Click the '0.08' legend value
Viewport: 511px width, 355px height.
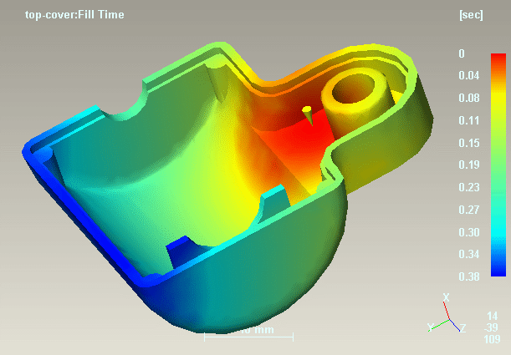469,98
